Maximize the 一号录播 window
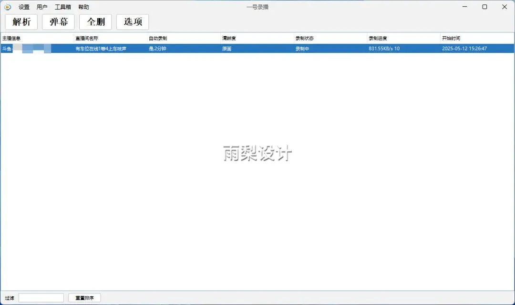 [484, 7]
